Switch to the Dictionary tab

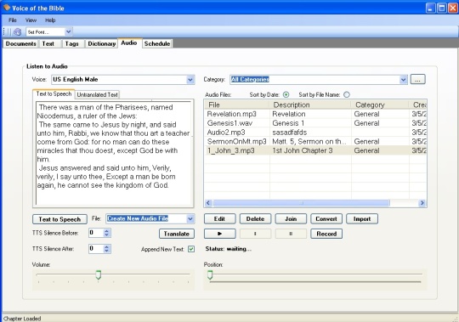click(102, 43)
